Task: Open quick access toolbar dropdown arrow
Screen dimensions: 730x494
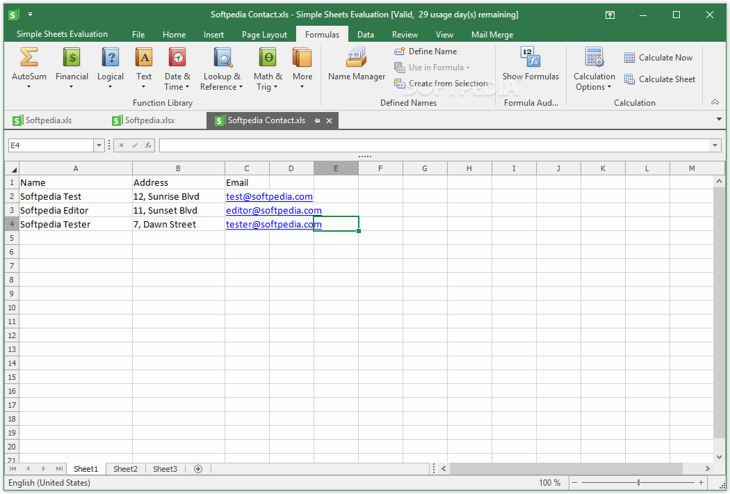Action: 31,15
